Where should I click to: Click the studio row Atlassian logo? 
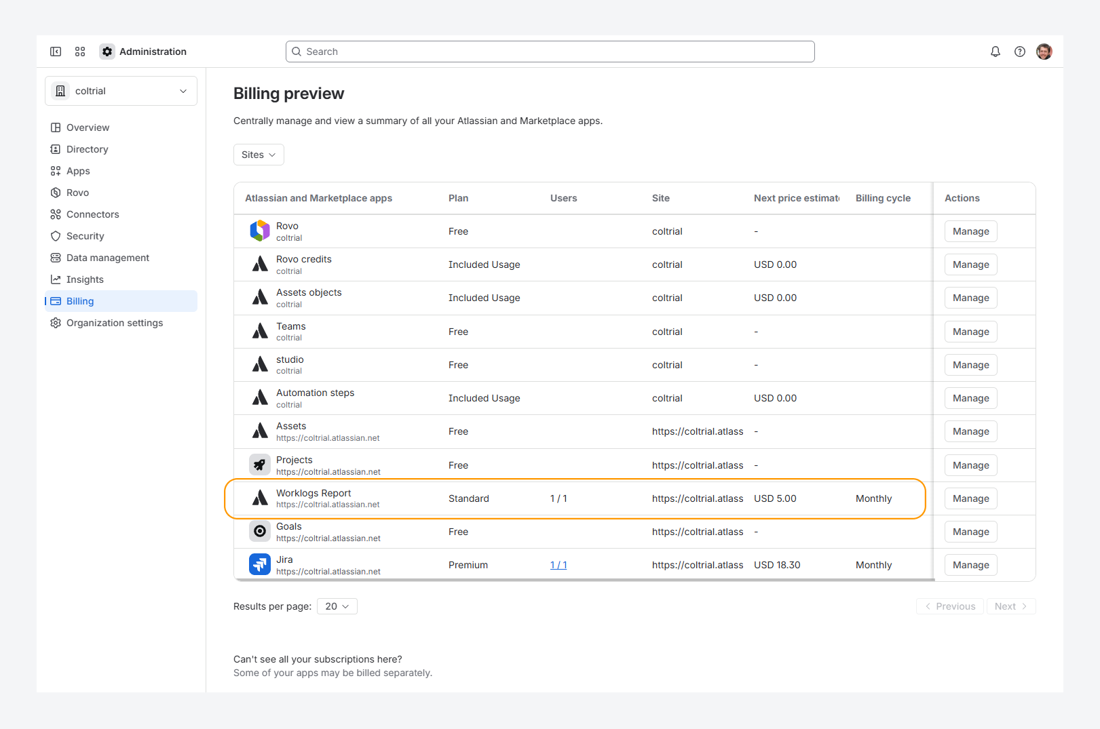coord(260,365)
